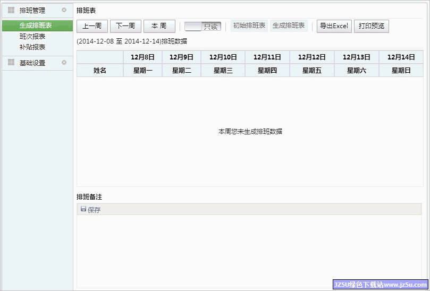Image resolution: width=430 pixels, height=291 pixels.
Task: Click the floppy disk save icon
Action: coord(83,209)
